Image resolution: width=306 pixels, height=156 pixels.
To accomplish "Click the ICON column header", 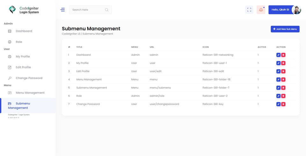I will pos(206,47).
